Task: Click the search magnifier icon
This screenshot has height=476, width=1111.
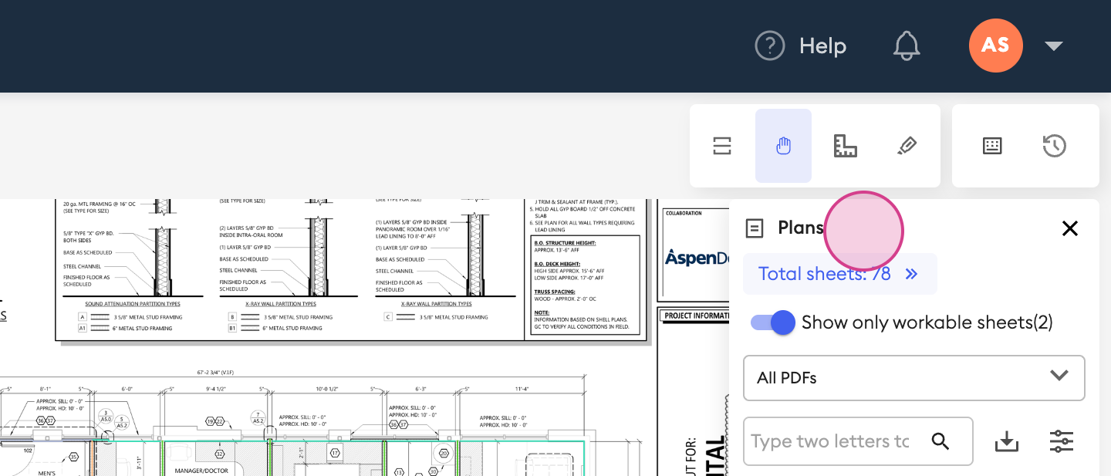Action: pyautogui.click(x=940, y=441)
